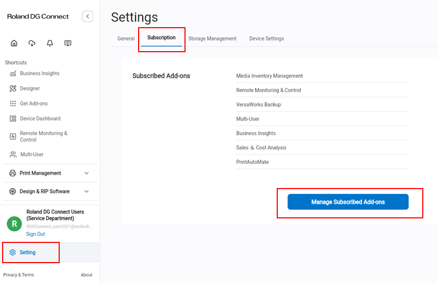This screenshot has width=442, height=285.
Task: Open Remote Monitoring & Control shortcut
Action: [43, 136]
